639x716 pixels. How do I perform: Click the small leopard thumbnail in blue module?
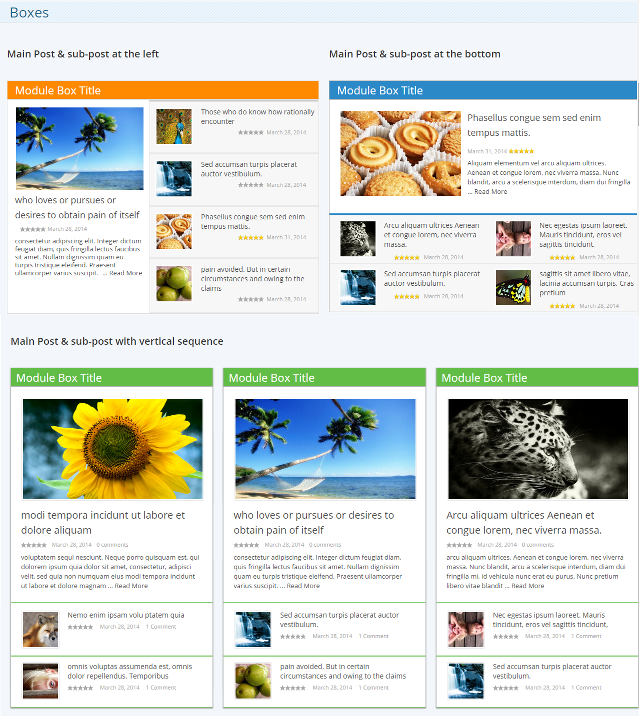pyautogui.click(x=357, y=239)
